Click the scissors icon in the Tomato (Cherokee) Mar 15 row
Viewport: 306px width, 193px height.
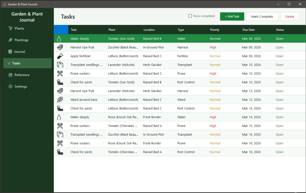tap(60, 126)
